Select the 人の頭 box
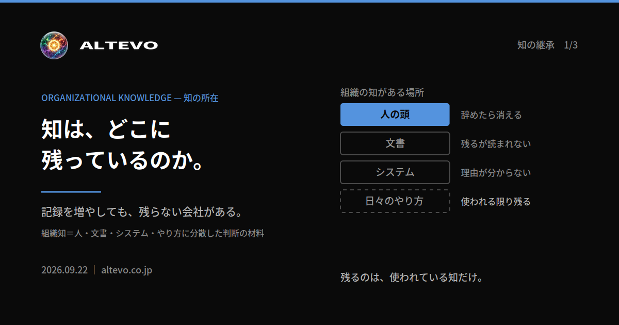The image size is (619, 325). (395, 115)
